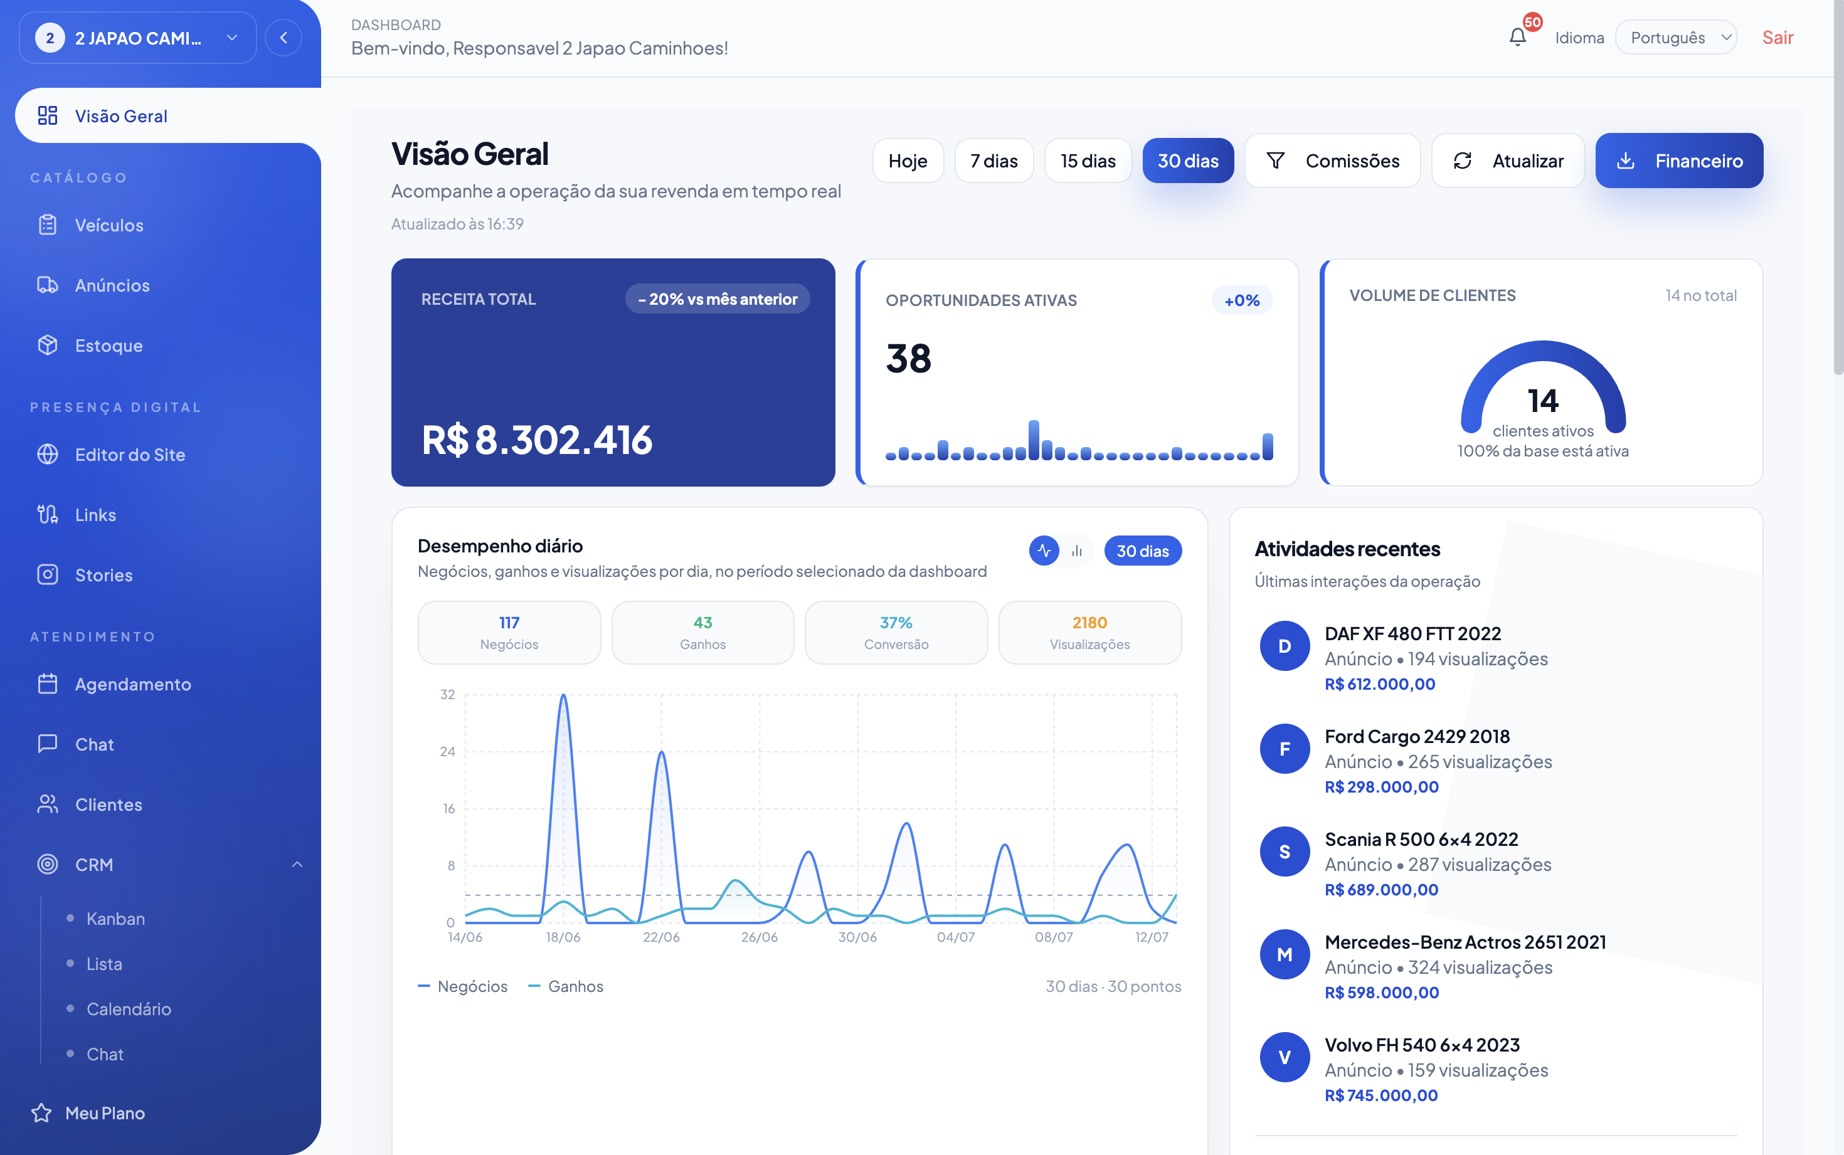Open the Português language dropdown
The height and width of the screenshot is (1155, 1844).
(1676, 38)
